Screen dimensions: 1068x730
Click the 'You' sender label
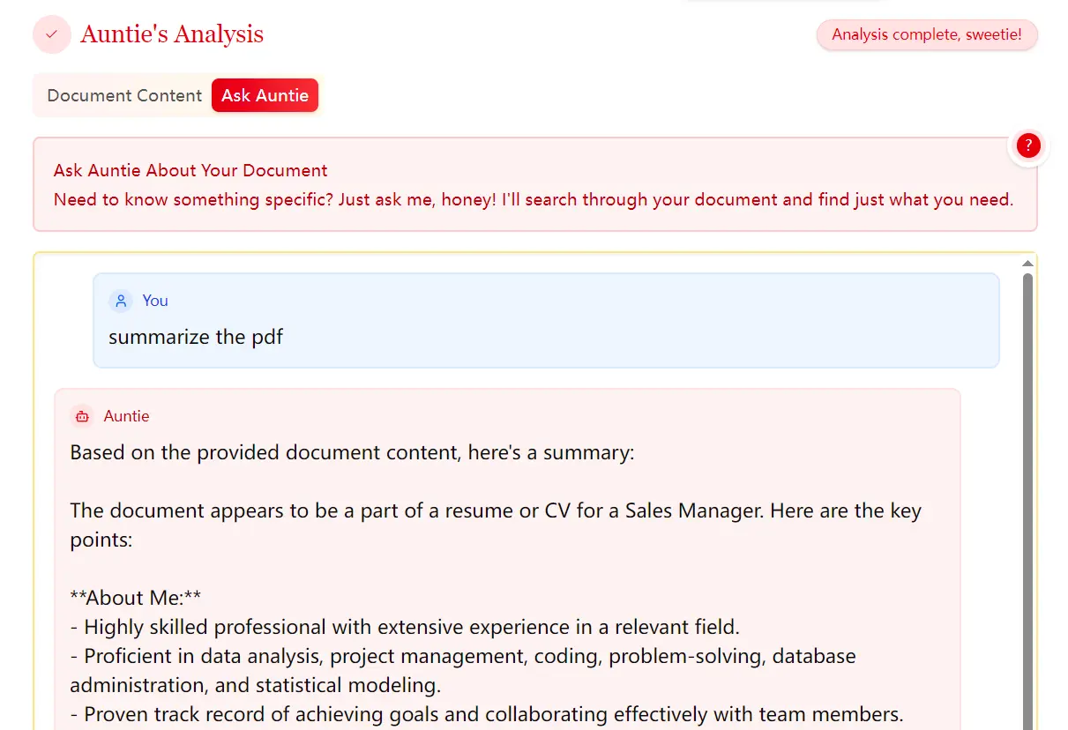coord(155,301)
